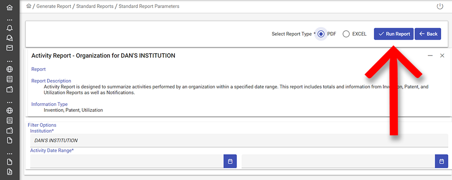The image size is (452, 180).
Task: Click the 'Report Description' label
Action: tap(52, 81)
